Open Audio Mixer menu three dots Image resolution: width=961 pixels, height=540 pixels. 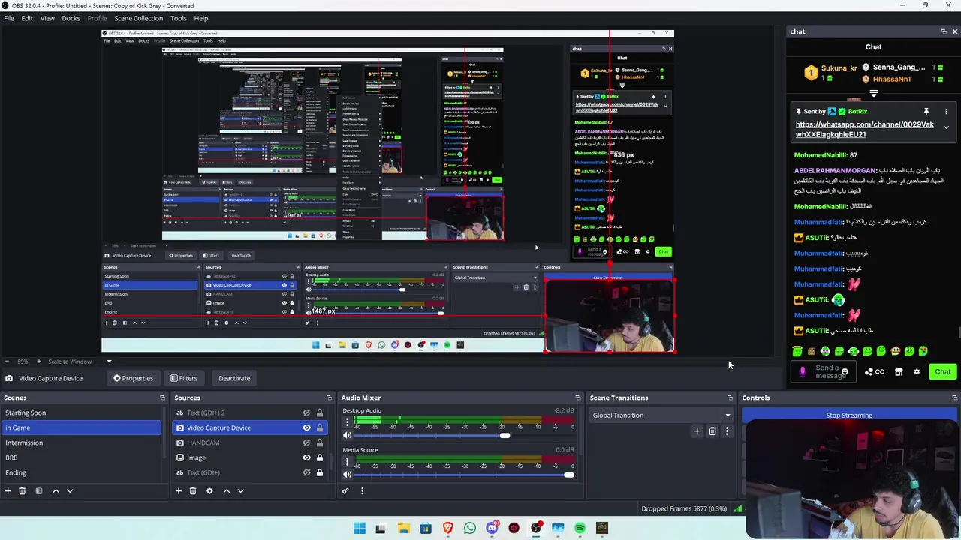(x=362, y=491)
